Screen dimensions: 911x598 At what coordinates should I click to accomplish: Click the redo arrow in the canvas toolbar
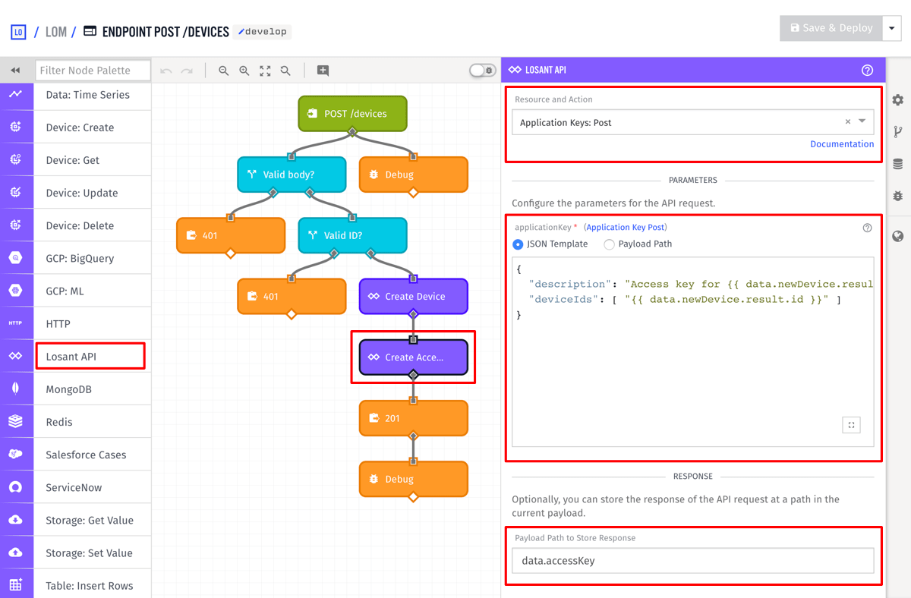click(187, 71)
